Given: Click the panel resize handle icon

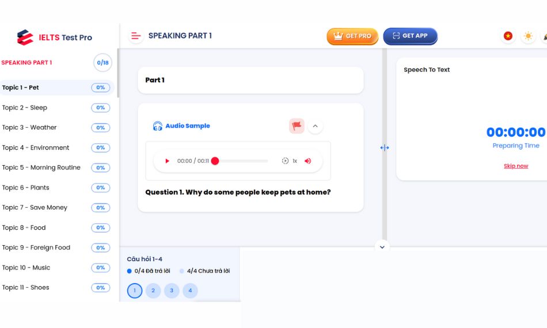Looking at the screenshot, I should pos(385,148).
